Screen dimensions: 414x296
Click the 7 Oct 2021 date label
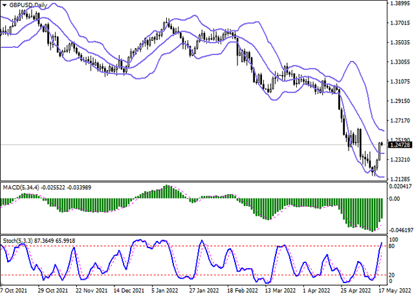14,291
